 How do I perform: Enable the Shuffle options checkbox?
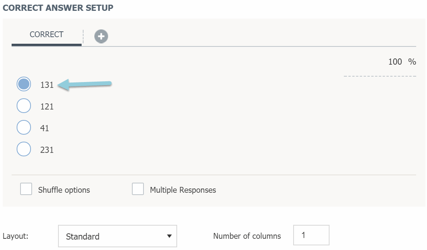coord(26,189)
